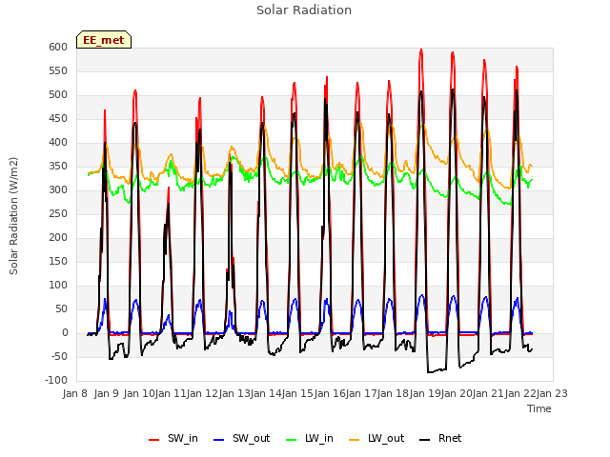Click the Jan 14 x-axis tick label
This screenshot has width=610, height=457.
click(x=266, y=393)
